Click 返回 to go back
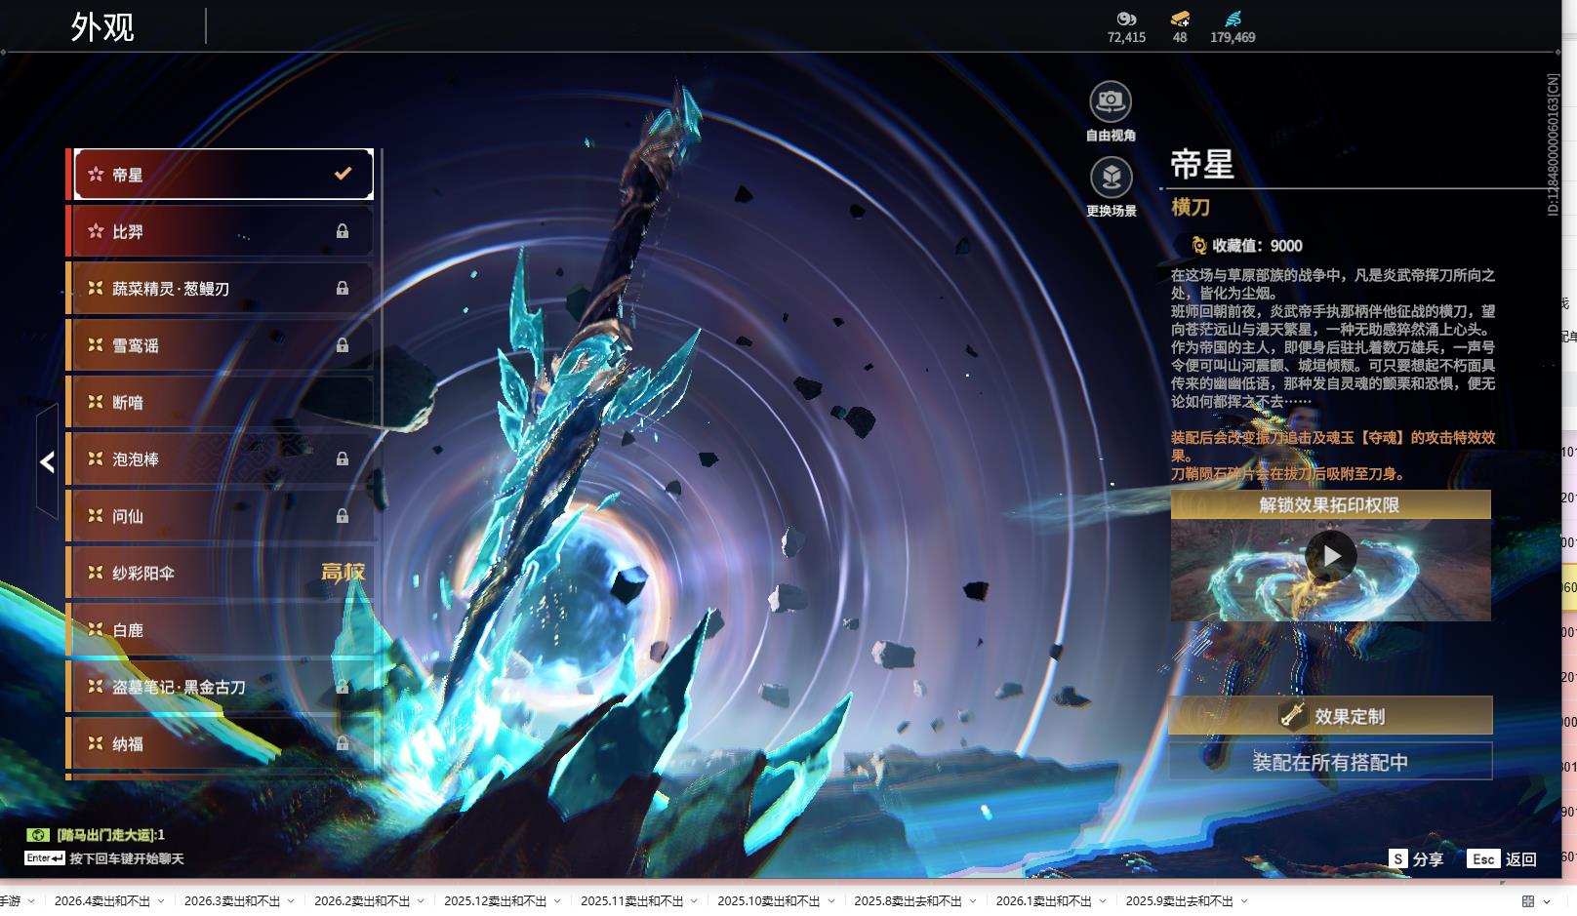Screen dimensions: 1577x916 pyautogui.click(x=1521, y=858)
